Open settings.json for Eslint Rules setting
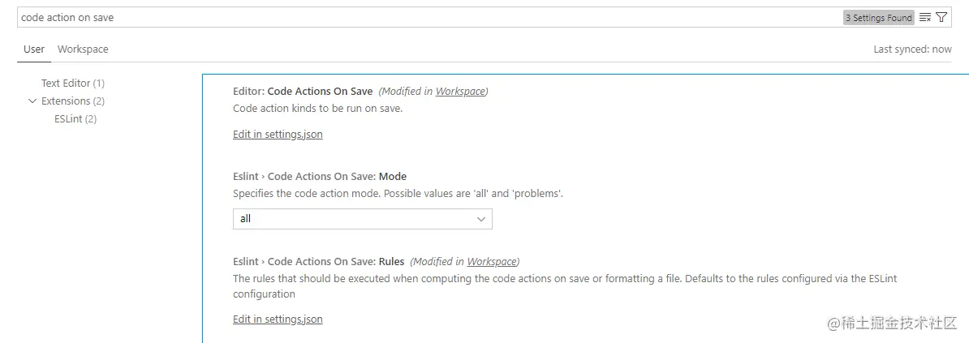 (x=278, y=319)
